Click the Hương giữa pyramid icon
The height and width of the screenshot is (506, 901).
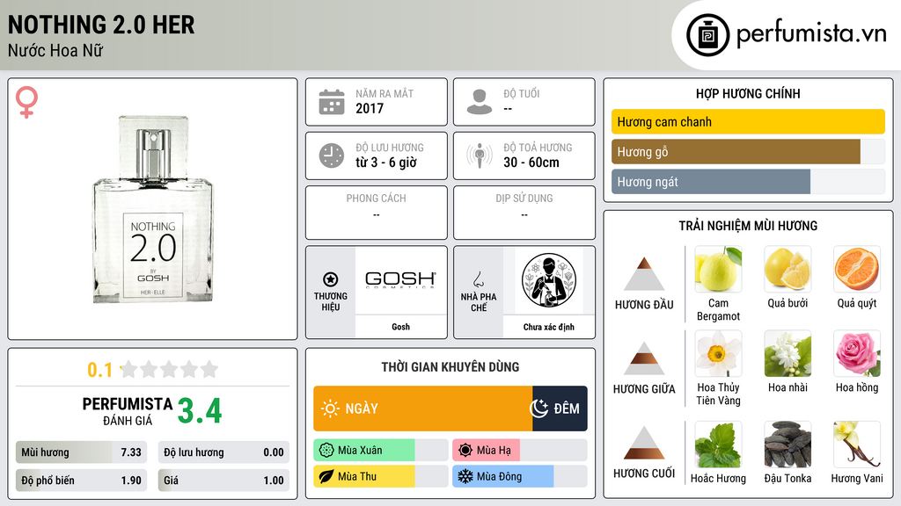pos(644,358)
